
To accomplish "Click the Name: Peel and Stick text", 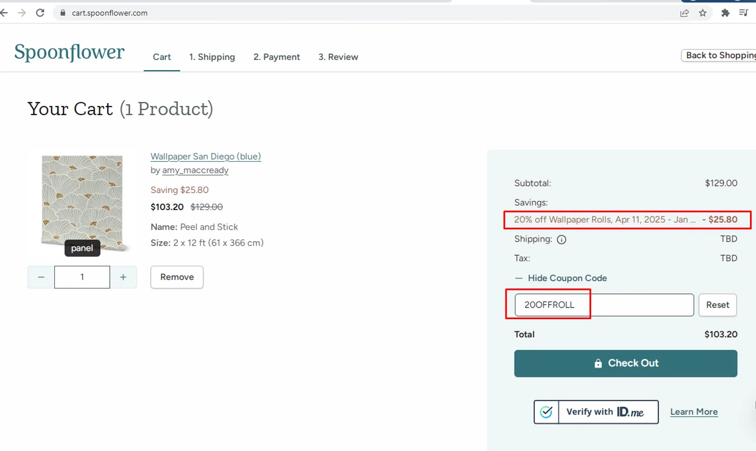I will pos(194,227).
